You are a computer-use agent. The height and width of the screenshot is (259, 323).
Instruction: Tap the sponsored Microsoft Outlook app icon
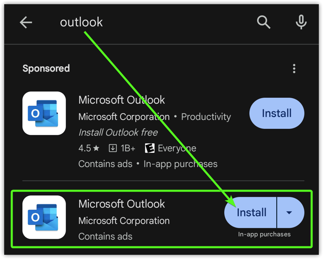coord(44,113)
